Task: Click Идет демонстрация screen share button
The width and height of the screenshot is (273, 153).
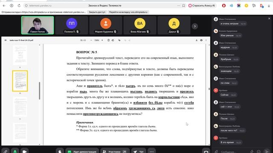Action: (x=82, y=152)
